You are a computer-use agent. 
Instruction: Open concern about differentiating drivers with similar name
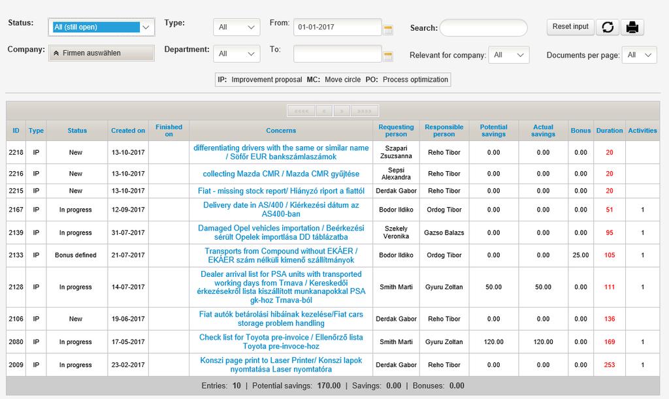click(281, 152)
